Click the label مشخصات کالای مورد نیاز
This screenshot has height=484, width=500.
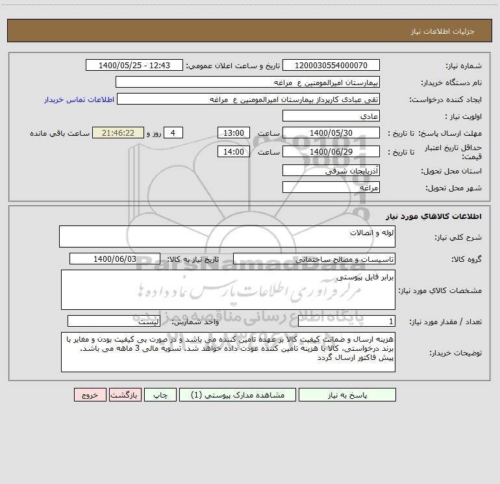440,290
